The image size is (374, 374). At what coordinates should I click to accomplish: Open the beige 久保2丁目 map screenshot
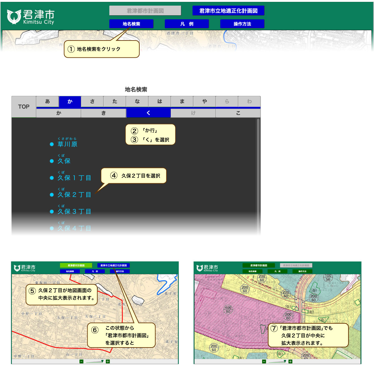(95, 313)
